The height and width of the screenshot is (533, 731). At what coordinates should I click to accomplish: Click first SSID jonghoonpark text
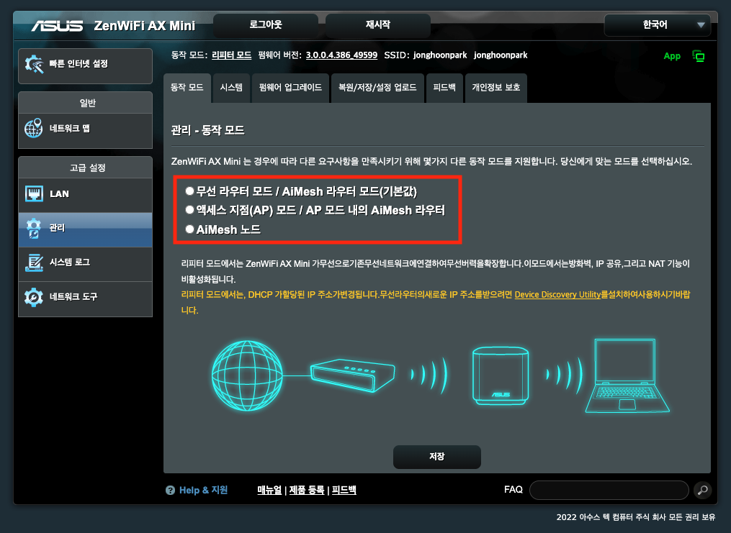[440, 55]
